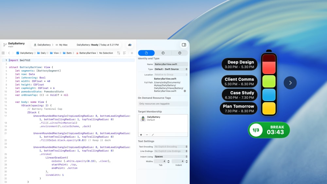This screenshot has height=184, width=327.
Task: Click the Plan Tomorrow task label
Action: pyautogui.click(x=238, y=109)
